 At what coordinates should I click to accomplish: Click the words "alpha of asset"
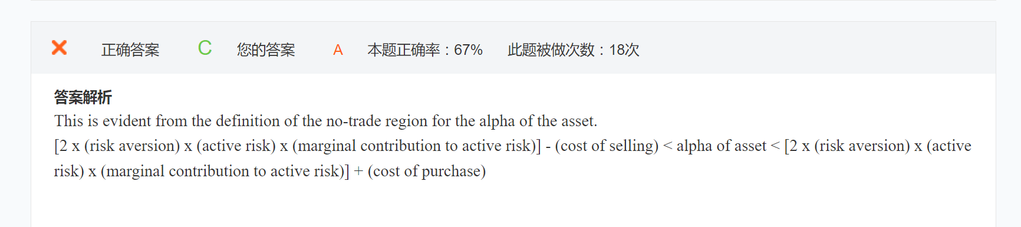[721, 146]
